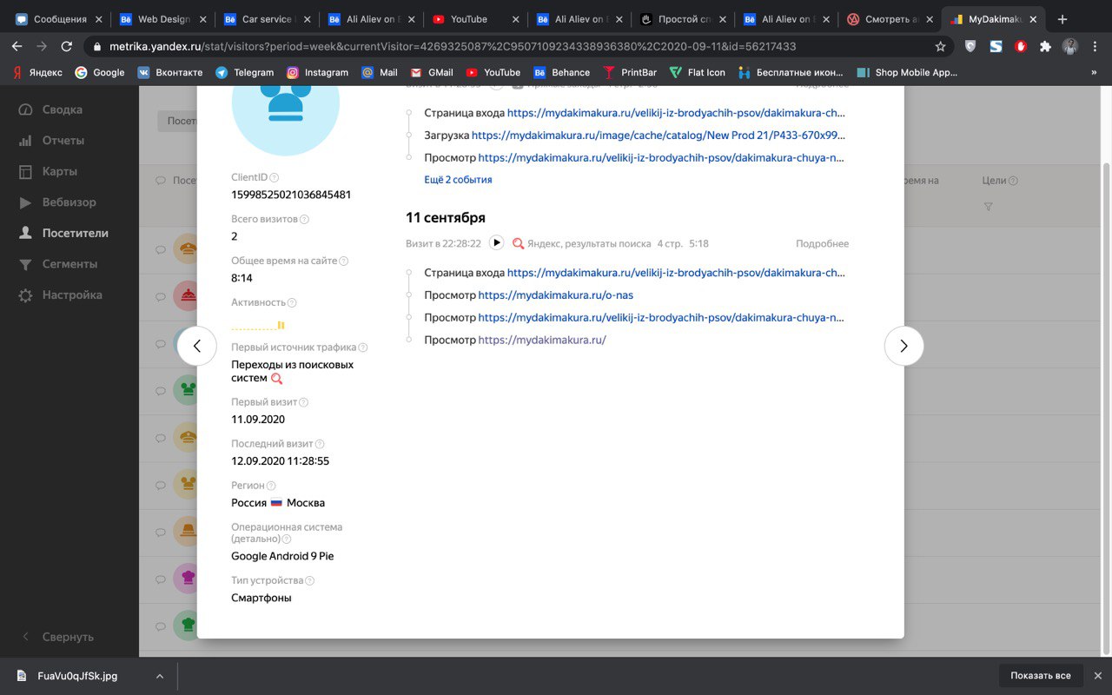Image resolution: width=1112 pixels, height=695 pixels.
Task: Open help icon next to Активность
Action: click(292, 303)
